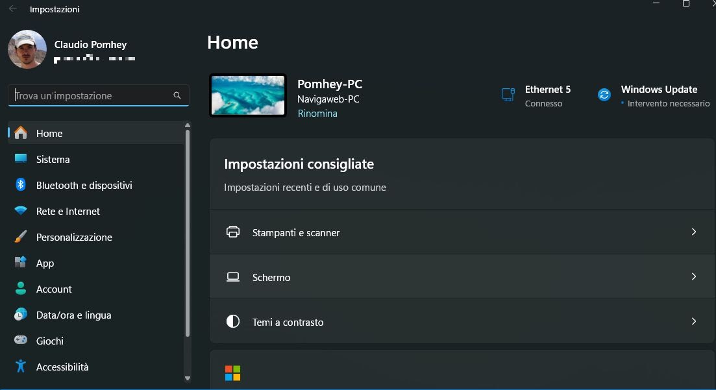
Task: Expand Stampanti e scanner with its chevron
Action: tap(693, 232)
